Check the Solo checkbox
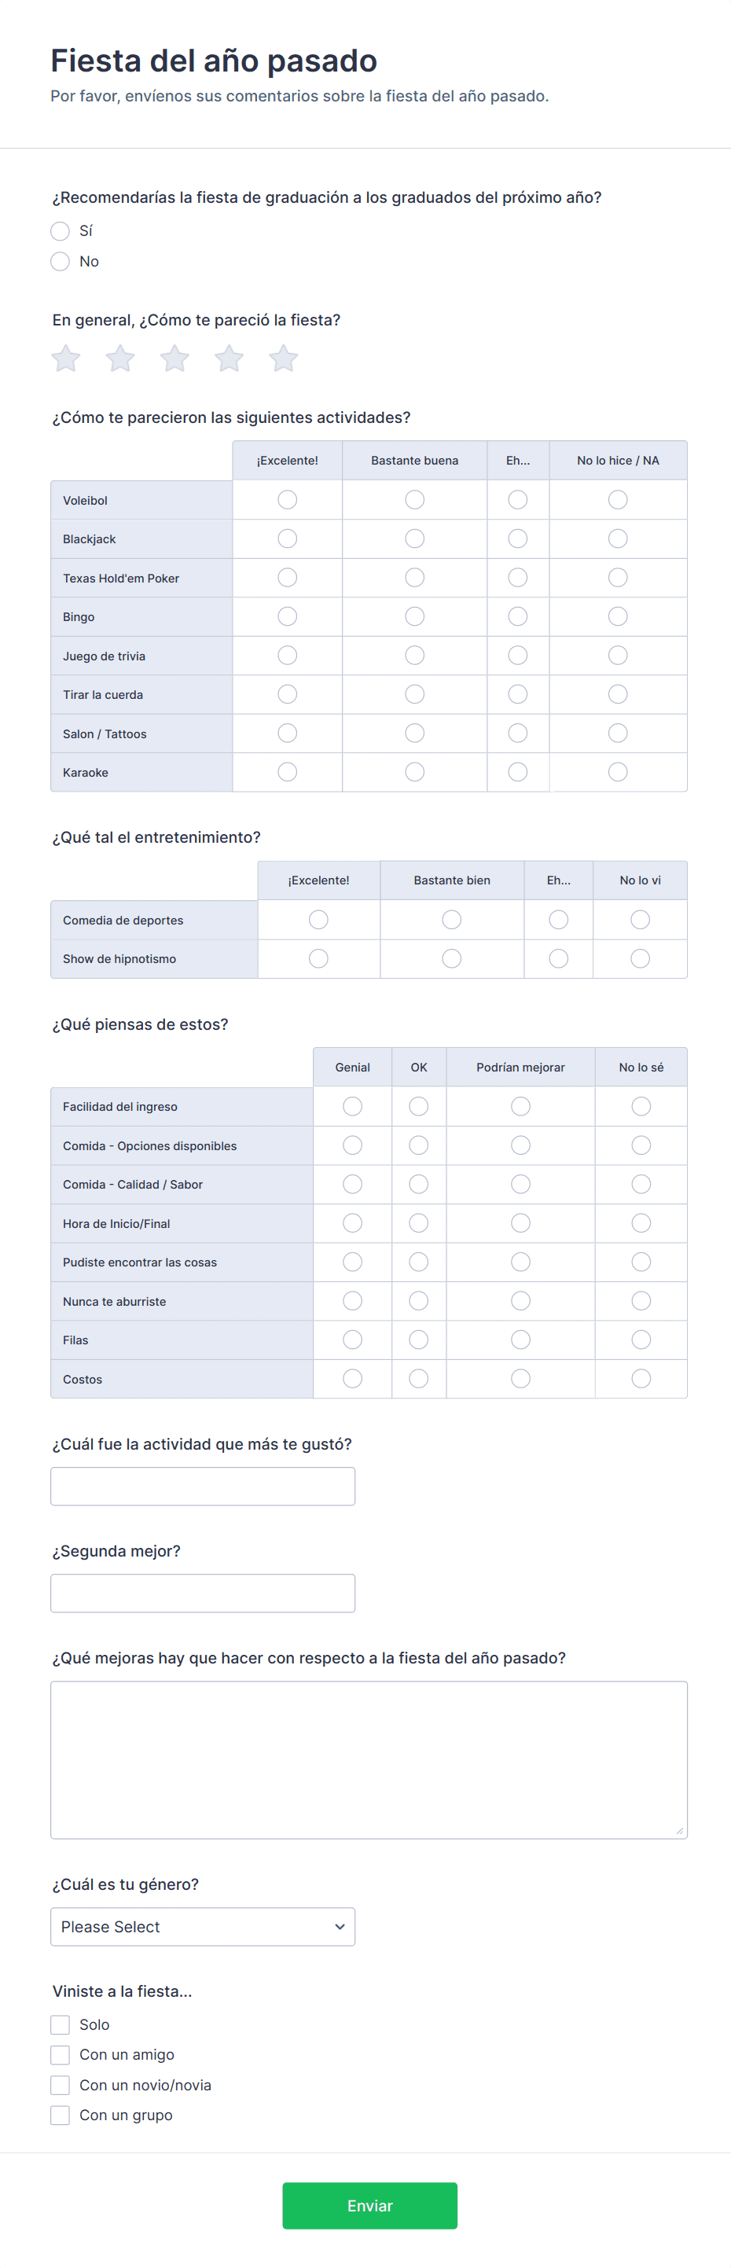This screenshot has height=2268, width=731. click(x=60, y=2024)
